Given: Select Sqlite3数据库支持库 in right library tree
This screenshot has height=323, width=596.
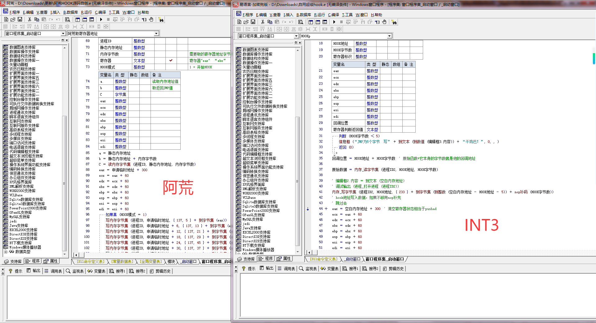Looking at the screenshot, I should point(260,206).
